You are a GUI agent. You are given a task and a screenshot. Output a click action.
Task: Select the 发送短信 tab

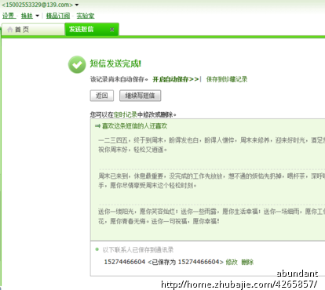pyautogui.click(x=92, y=29)
